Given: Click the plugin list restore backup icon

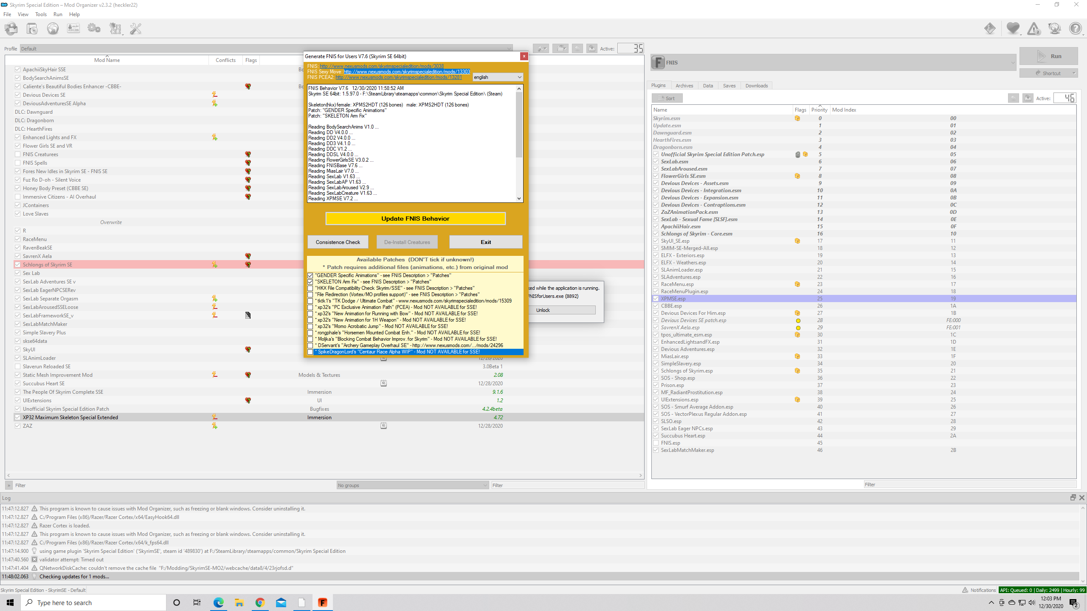Looking at the screenshot, I should click(x=1014, y=98).
